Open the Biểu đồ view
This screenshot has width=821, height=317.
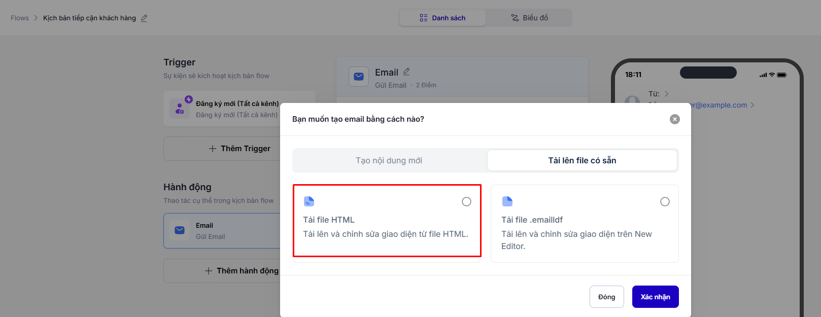[x=529, y=18]
